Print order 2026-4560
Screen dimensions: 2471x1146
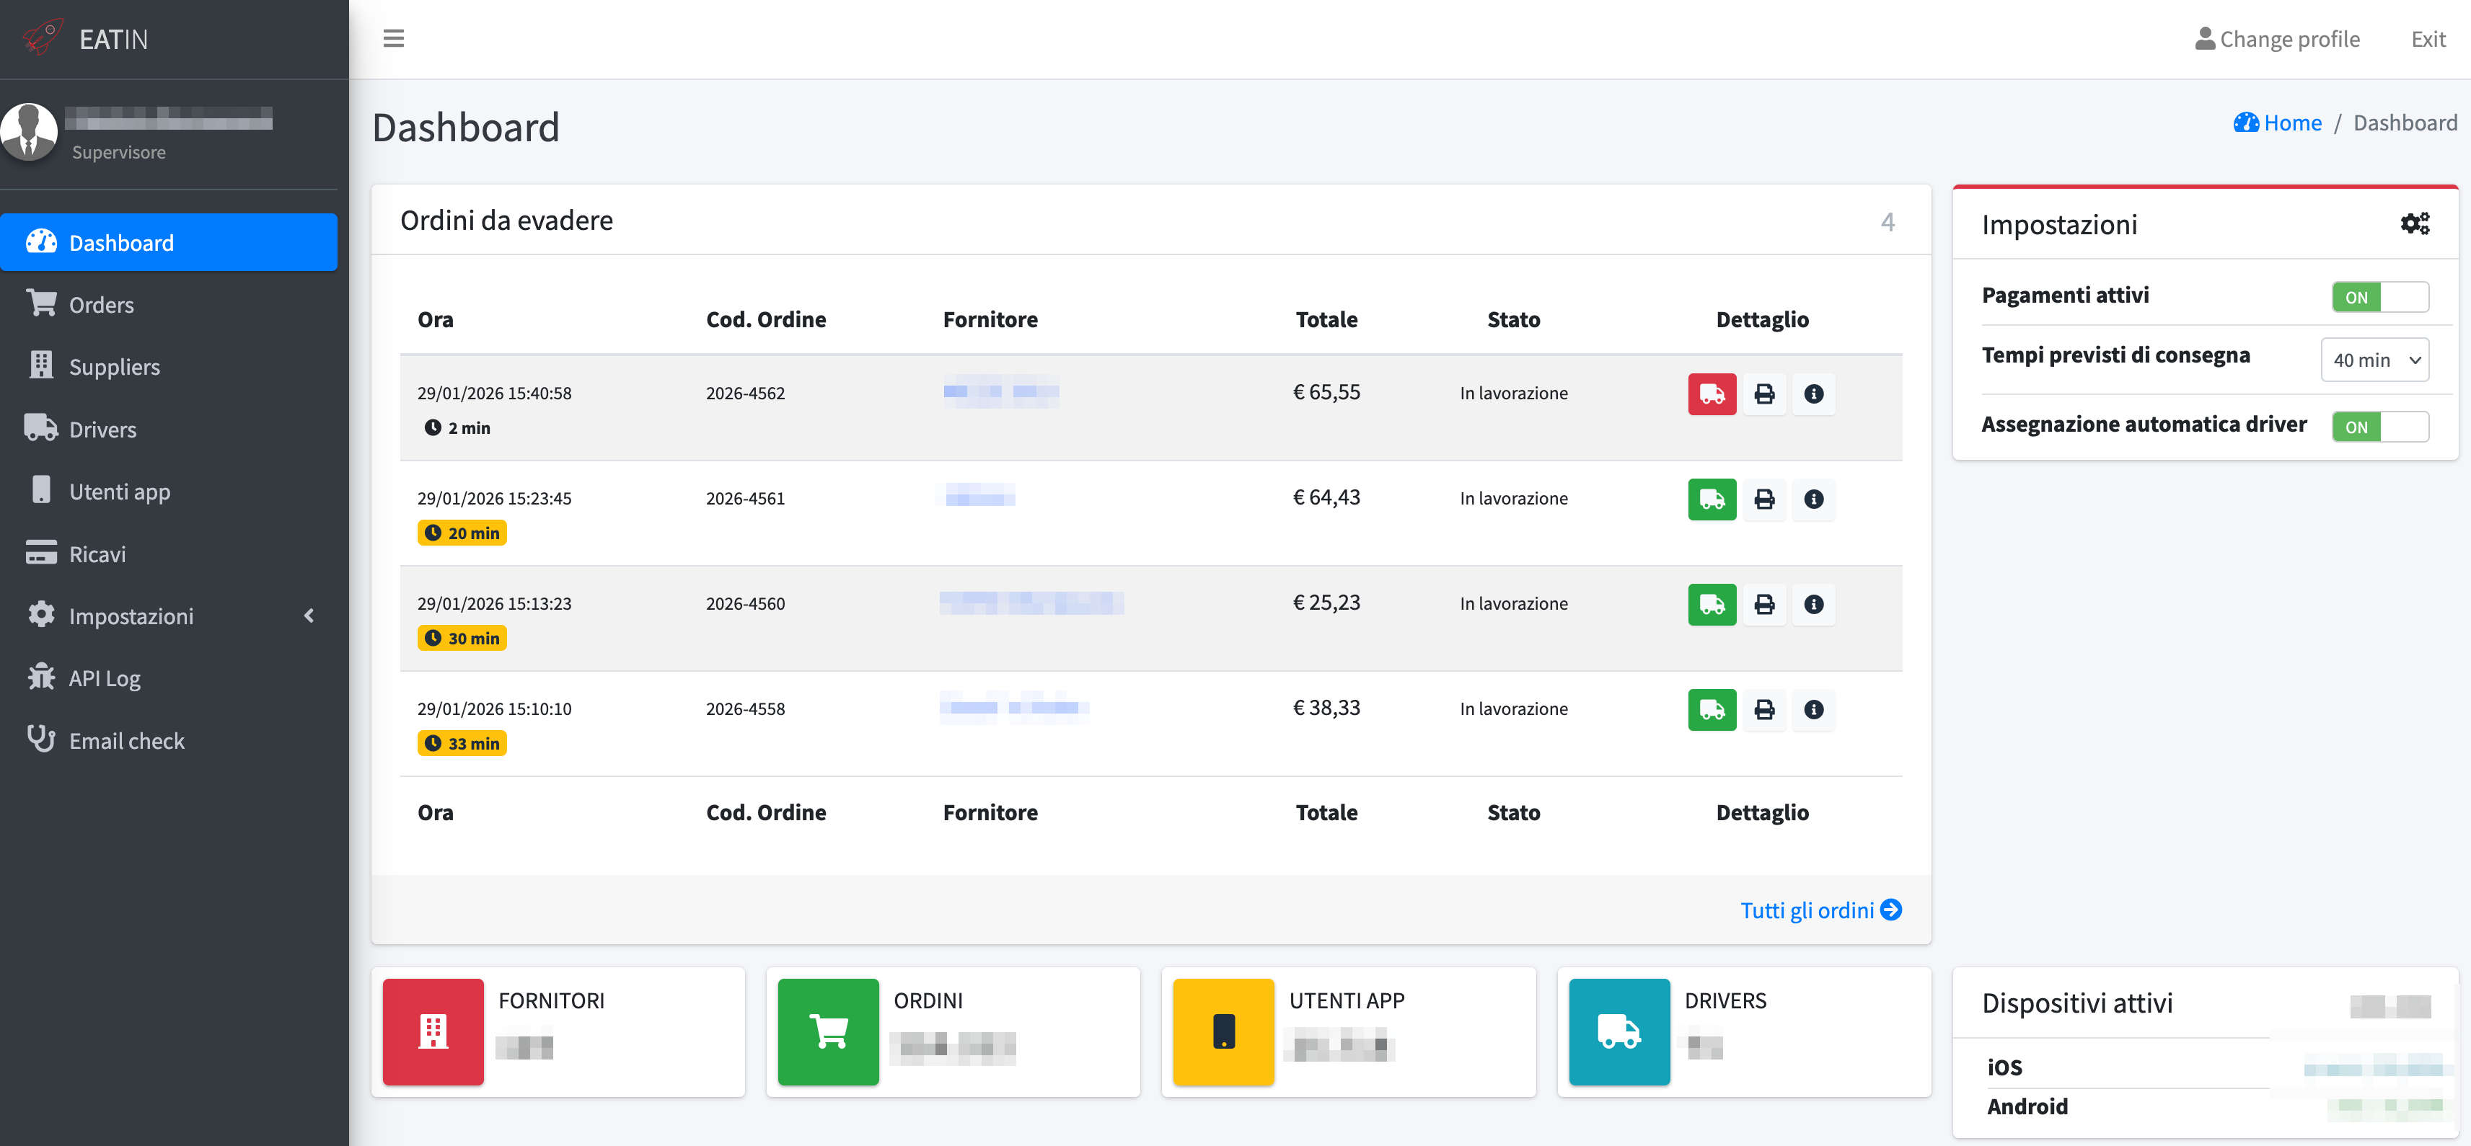click(1764, 605)
